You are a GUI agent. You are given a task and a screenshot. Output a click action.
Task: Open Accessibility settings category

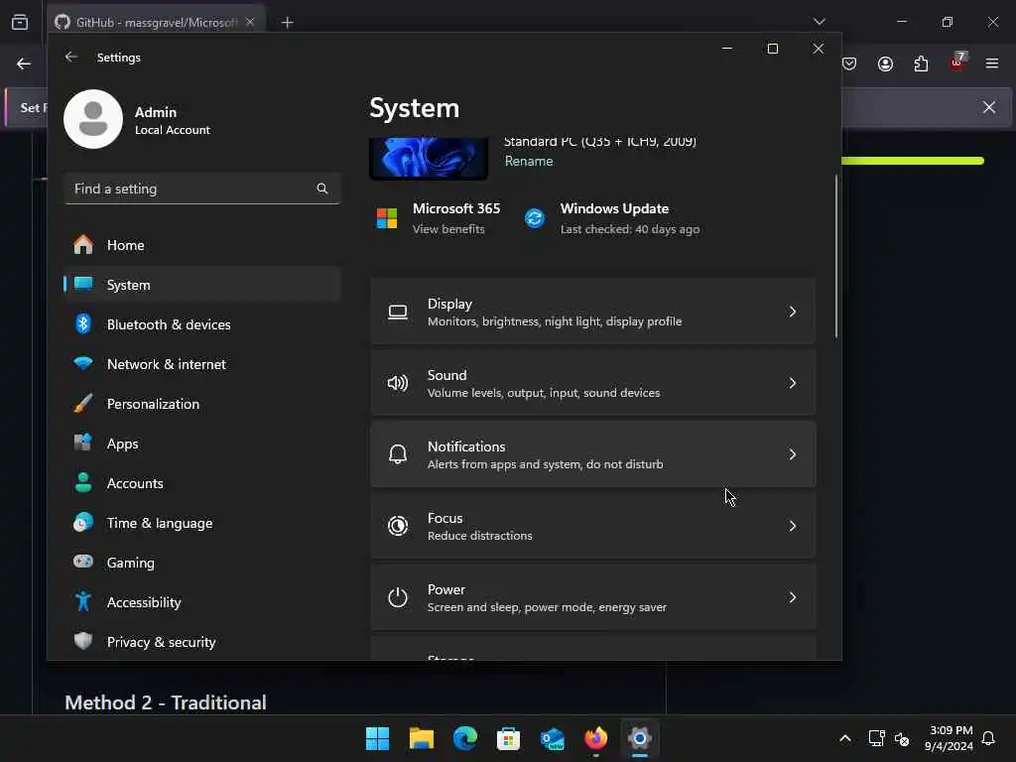click(x=202, y=602)
